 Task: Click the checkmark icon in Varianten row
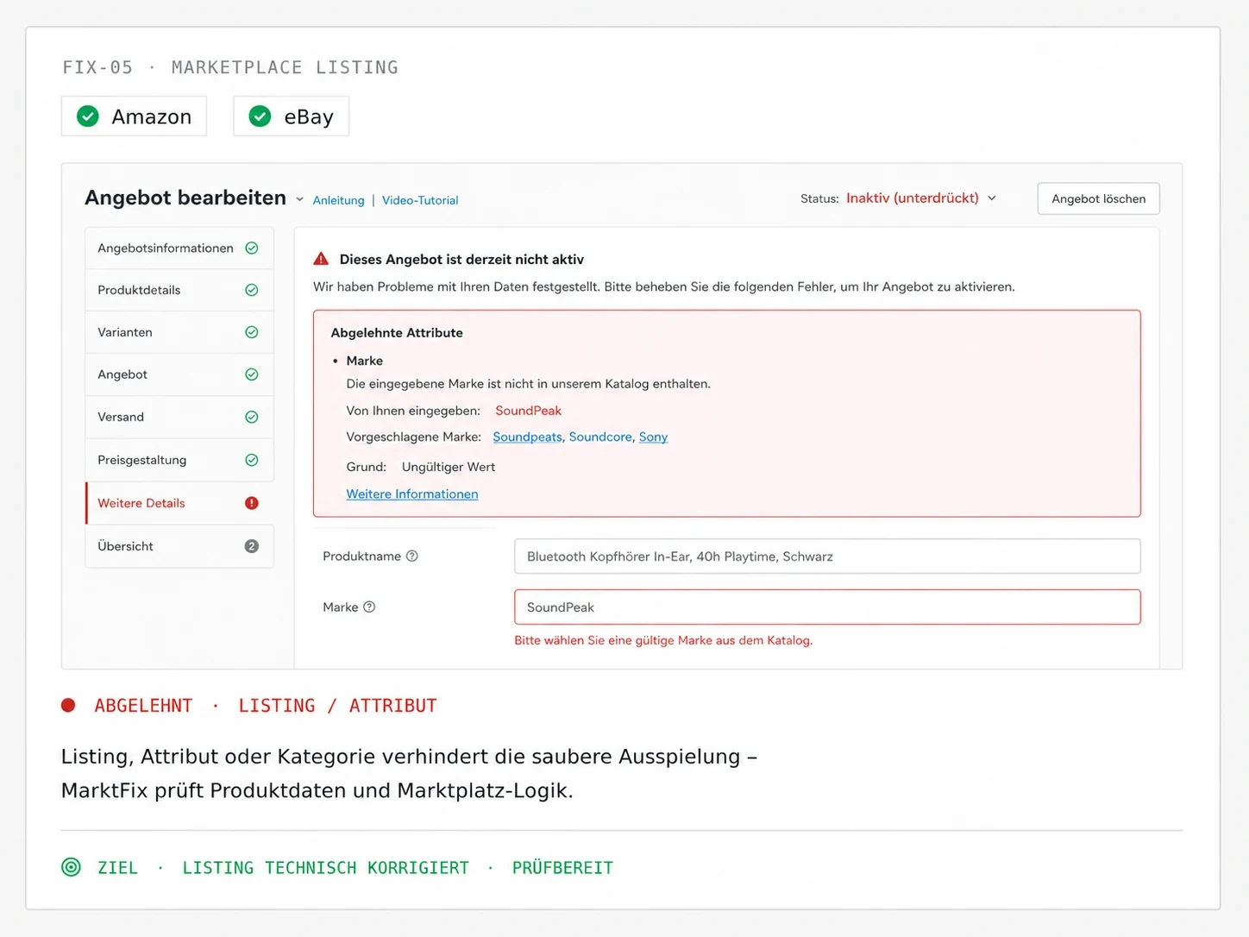(252, 332)
